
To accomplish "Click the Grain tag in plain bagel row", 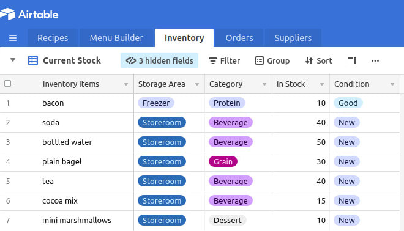I will pos(223,161).
